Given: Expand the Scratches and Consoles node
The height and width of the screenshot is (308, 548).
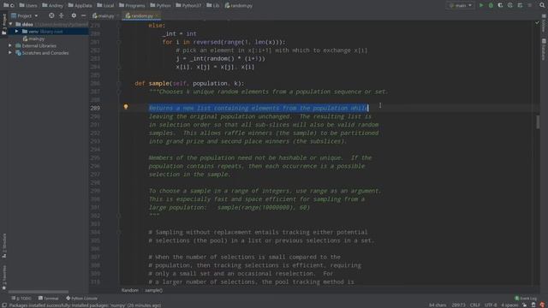Looking at the screenshot, I should point(10,53).
